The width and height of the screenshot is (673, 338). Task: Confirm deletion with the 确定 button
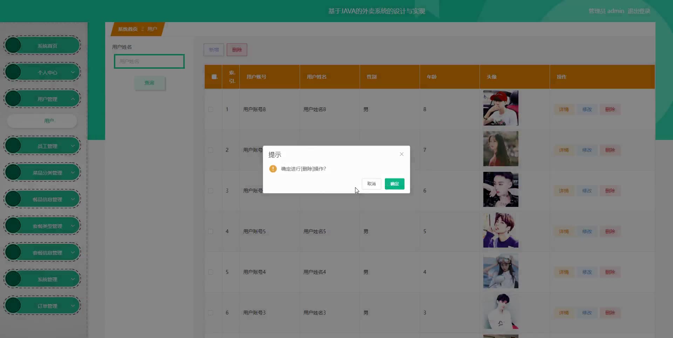click(x=395, y=184)
